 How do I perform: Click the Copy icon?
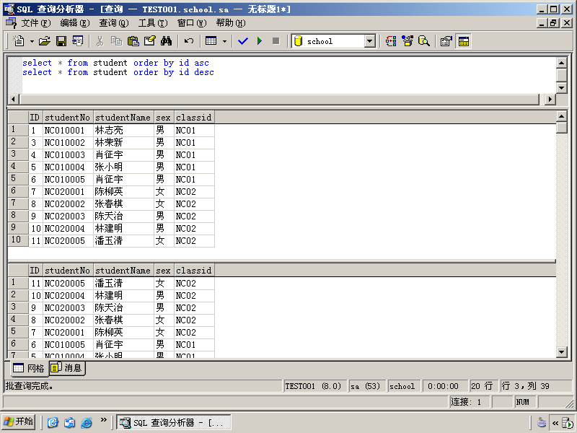pyautogui.click(x=116, y=41)
